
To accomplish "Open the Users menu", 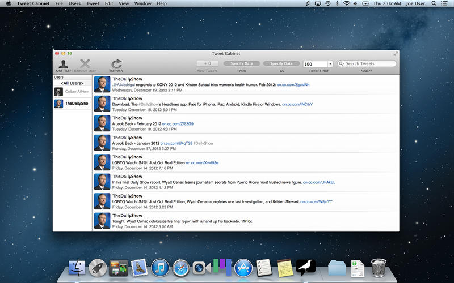I will click(x=74, y=3).
